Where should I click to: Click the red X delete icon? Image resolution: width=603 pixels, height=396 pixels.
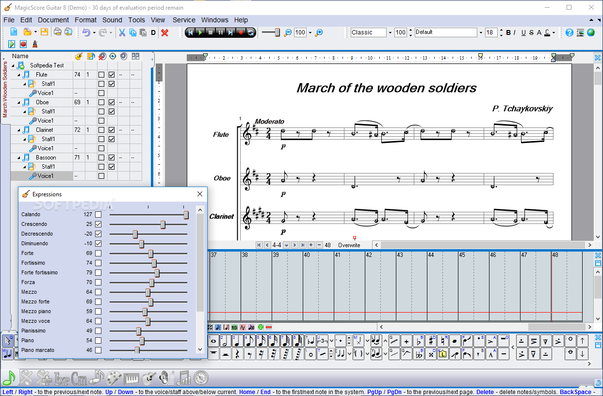click(x=164, y=32)
